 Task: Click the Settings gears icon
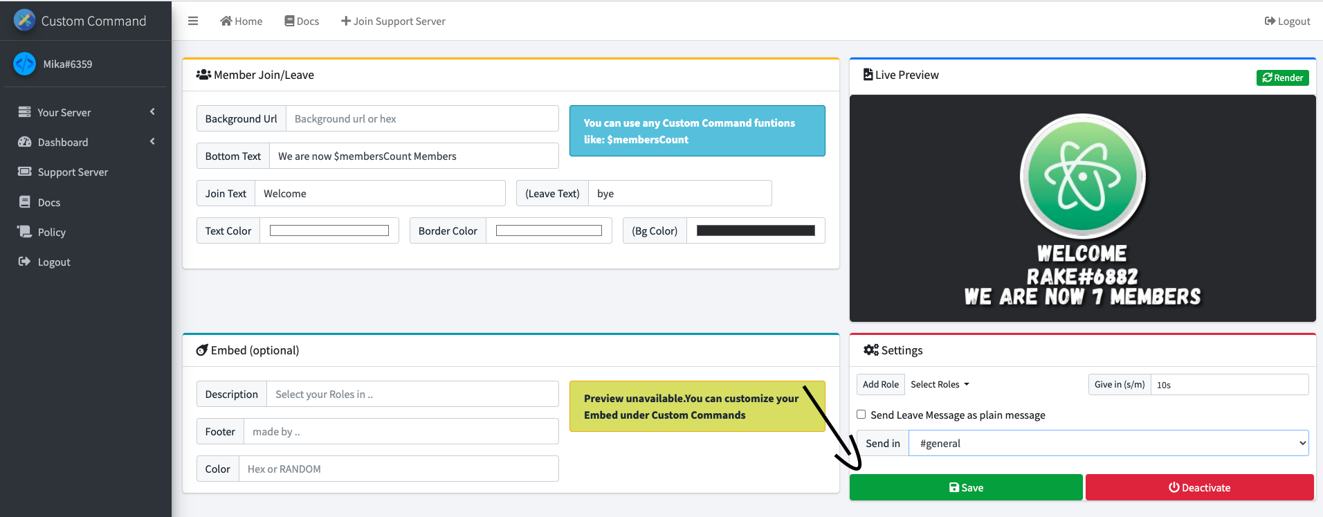[x=871, y=350]
